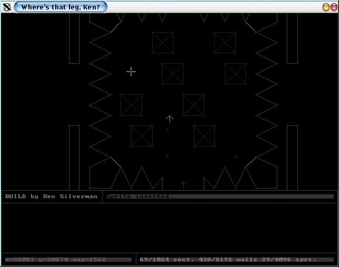
Task: Select the crossed square directly below the crosshair
Action: pyautogui.click(x=132, y=105)
